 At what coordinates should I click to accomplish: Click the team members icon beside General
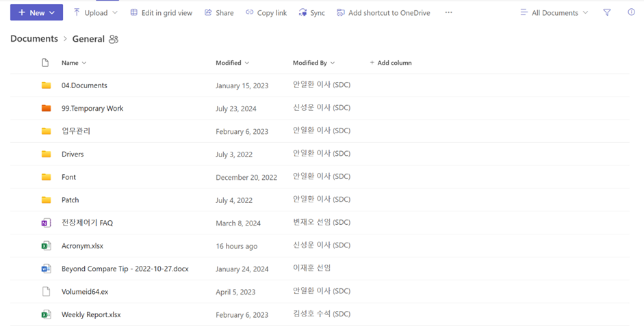point(114,40)
